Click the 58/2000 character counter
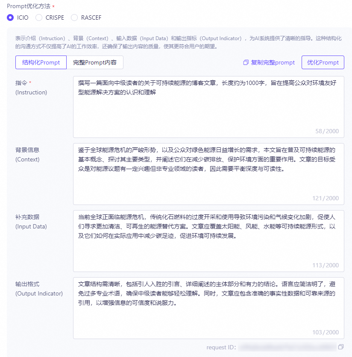 click(327, 131)
